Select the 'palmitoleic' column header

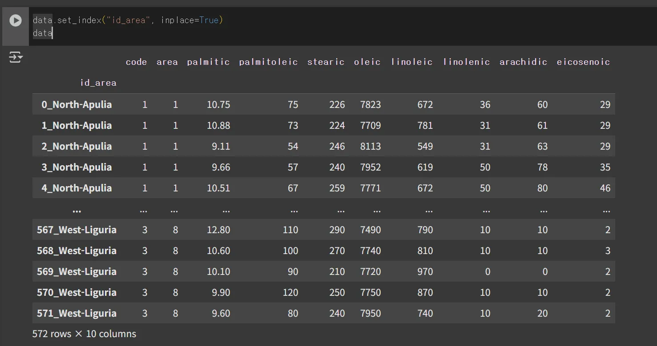[269, 62]
